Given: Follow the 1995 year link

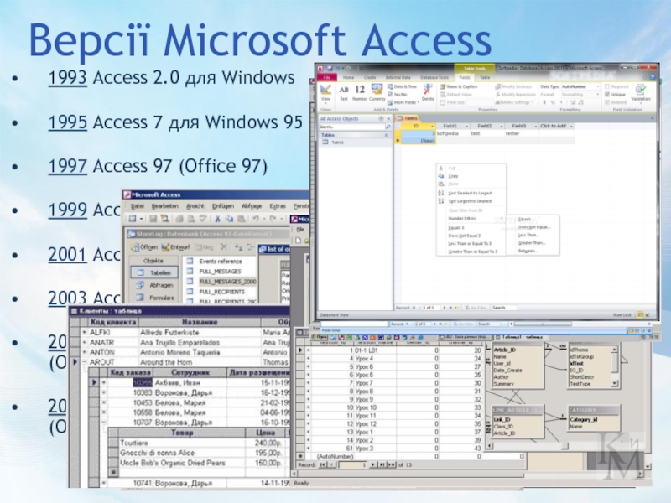Looking at the screenshot, I should (68, 122).
